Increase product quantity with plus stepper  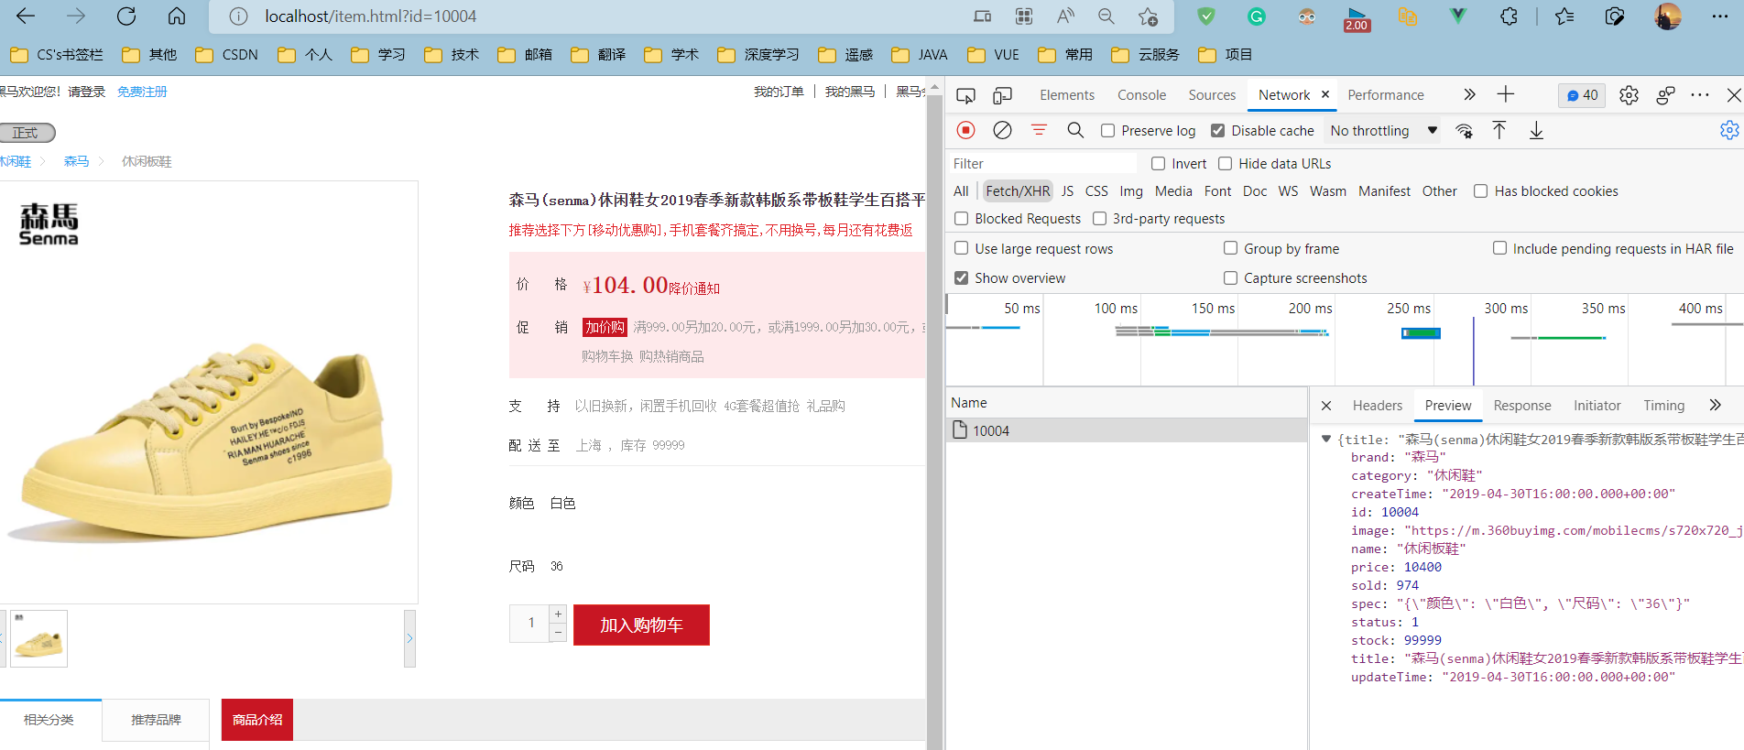click(x=558, y=614)
